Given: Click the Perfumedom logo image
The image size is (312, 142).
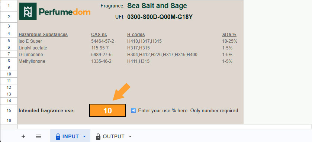Looking at the screenshot, I should pyautogui.click(x=55, y=11).
